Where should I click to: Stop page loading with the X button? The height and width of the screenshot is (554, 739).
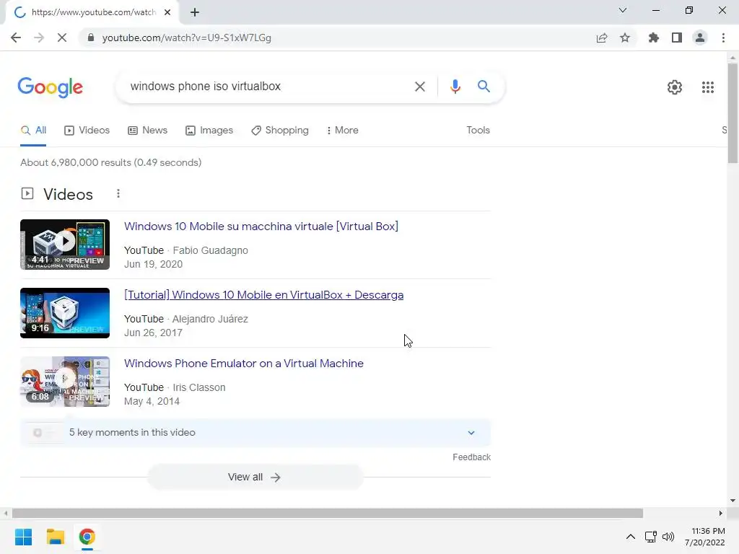(62, 38)
